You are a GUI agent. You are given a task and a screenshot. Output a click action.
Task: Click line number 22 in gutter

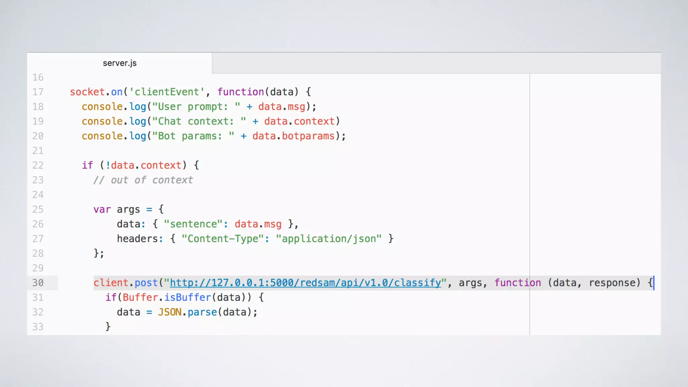pos(38,165)
